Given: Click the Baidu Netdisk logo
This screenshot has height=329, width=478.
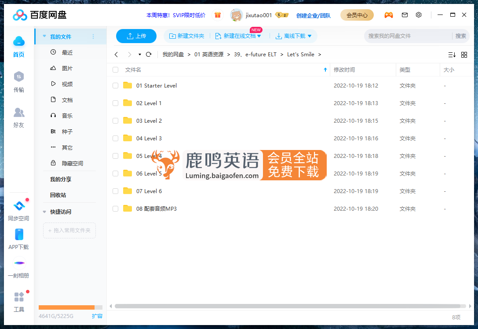Looking at the screenshot, I should (x=40, y=15).
